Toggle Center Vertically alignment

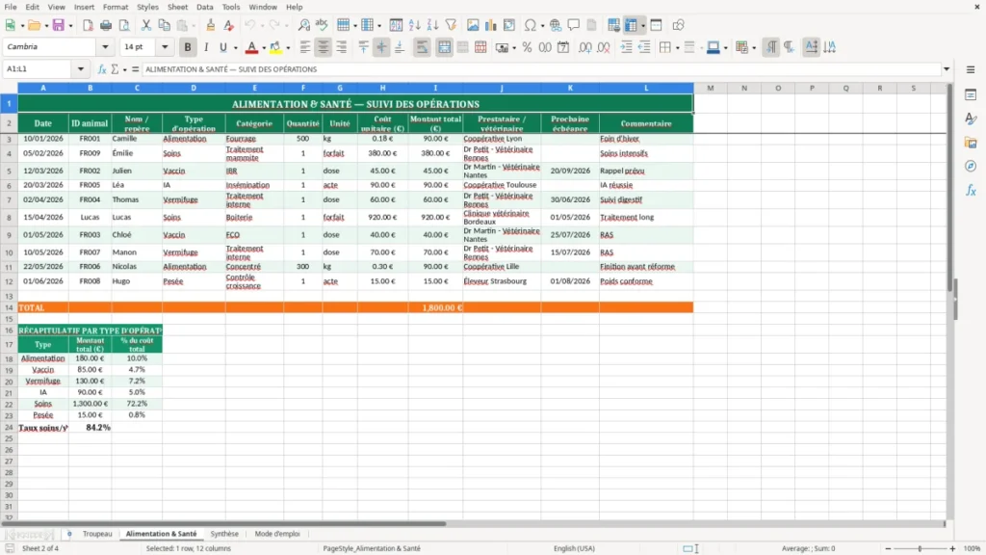[381, 47]
